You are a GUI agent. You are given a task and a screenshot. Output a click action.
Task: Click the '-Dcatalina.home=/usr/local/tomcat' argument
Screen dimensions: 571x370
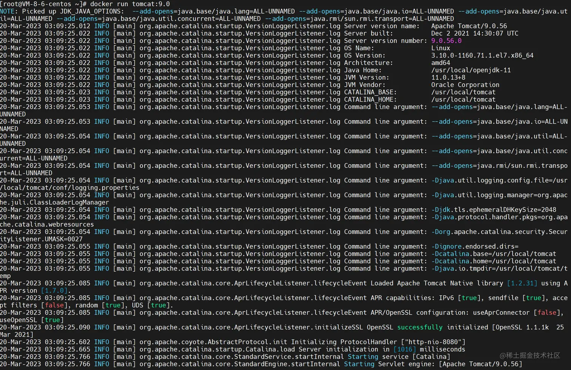click(x=494, y=261)
